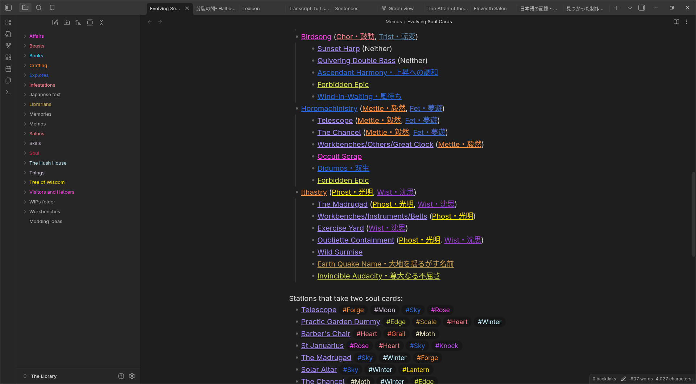The width and height of the screenshot is (696, 384).
Task: Open the Birdsong link
Action: pyautogui.click(x=316, y=37)
